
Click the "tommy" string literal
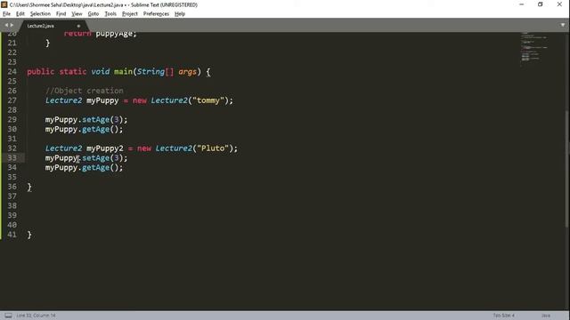tap(208, 100)
